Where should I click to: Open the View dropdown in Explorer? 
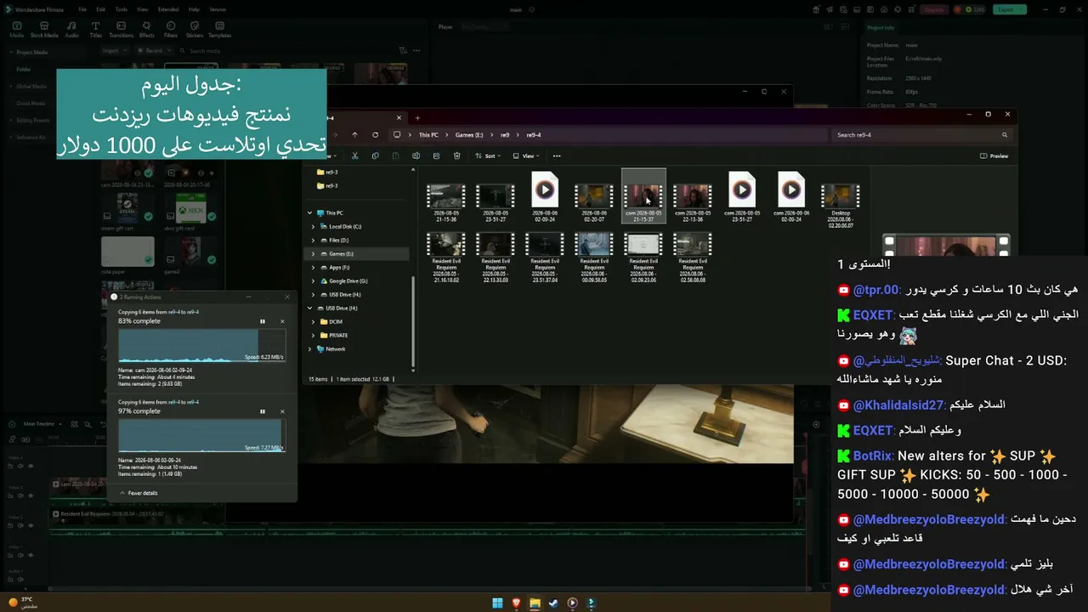pyautogui.click(x=526, y=156)
